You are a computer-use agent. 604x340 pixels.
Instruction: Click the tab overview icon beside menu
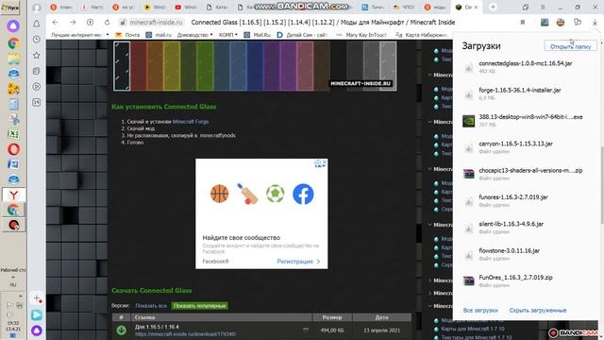(526, 7)
